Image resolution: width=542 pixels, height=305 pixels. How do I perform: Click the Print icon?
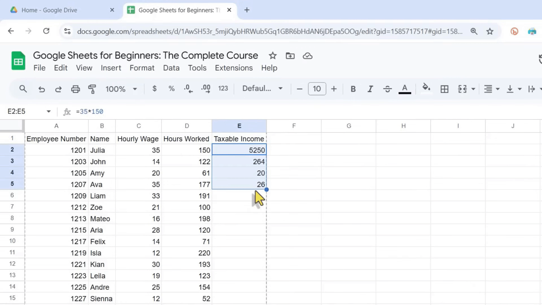(x=75, y=89)
